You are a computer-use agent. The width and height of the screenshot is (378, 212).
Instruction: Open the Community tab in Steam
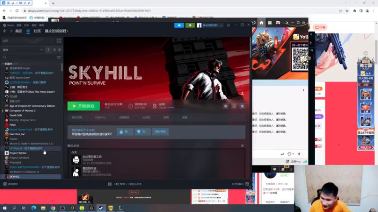point(37,31)
